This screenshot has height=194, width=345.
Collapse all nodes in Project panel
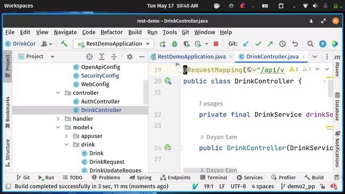[114, 57]
